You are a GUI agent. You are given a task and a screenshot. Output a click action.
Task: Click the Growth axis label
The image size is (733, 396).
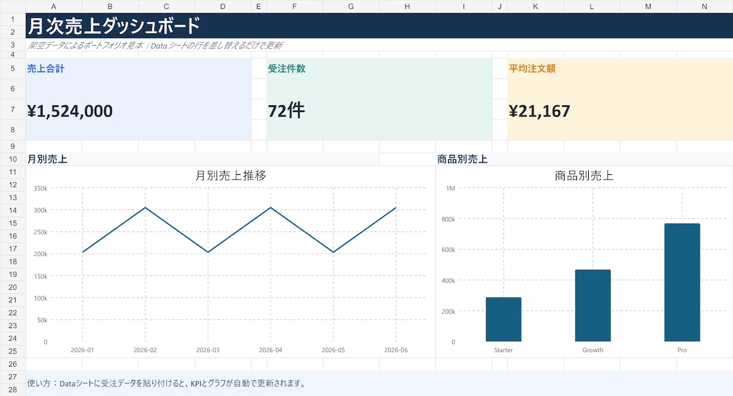593,350
